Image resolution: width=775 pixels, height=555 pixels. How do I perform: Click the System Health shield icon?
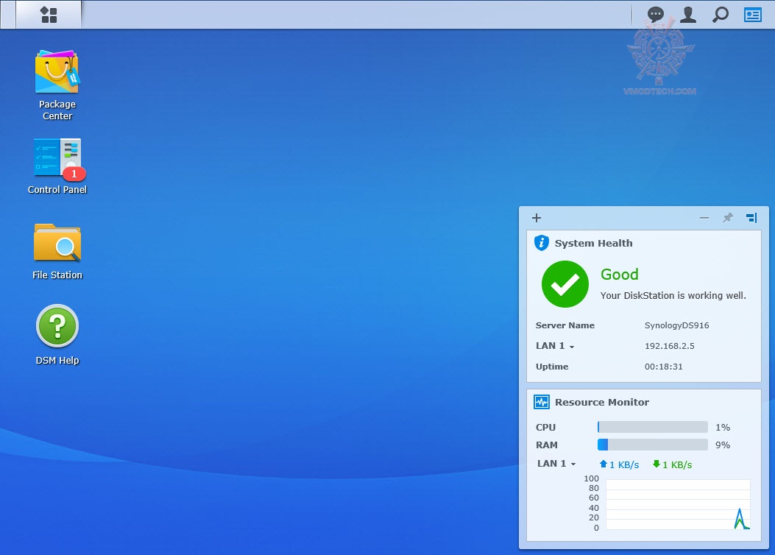pos(542,243)
